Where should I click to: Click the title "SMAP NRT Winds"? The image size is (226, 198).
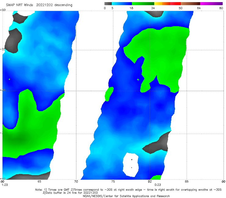[x=20, y=5]
